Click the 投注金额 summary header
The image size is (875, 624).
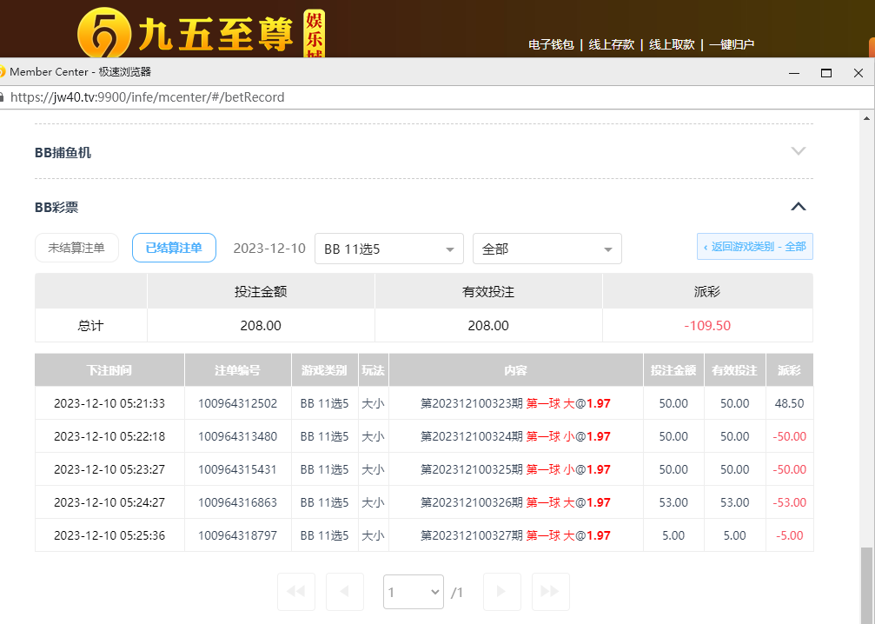tap(261, 291)
